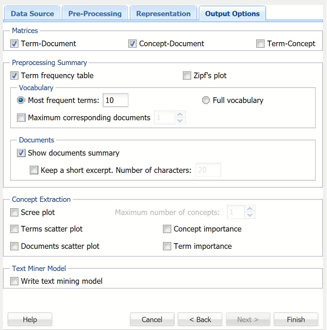Select the Full vocabulary radio button
Viewport: 327px width, 330px height.
206,100
